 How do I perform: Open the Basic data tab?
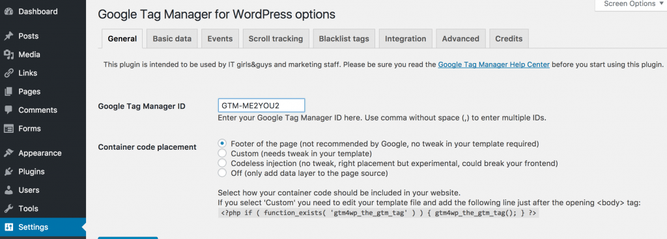pos(172,38)
